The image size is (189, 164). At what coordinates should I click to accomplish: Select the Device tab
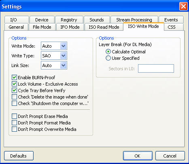click(42, 20)
